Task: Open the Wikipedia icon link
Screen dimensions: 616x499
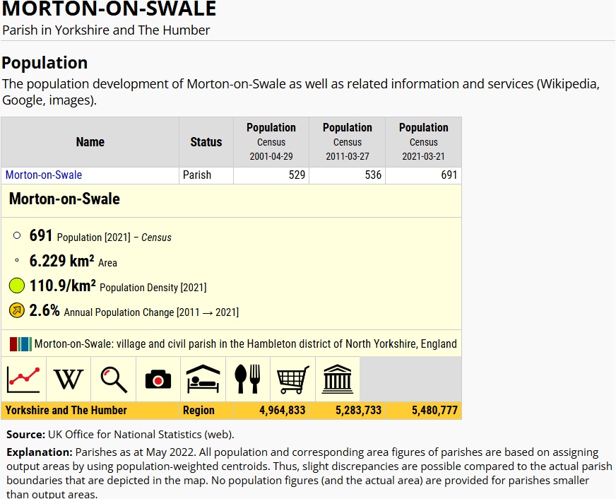Action: [69, 380]
